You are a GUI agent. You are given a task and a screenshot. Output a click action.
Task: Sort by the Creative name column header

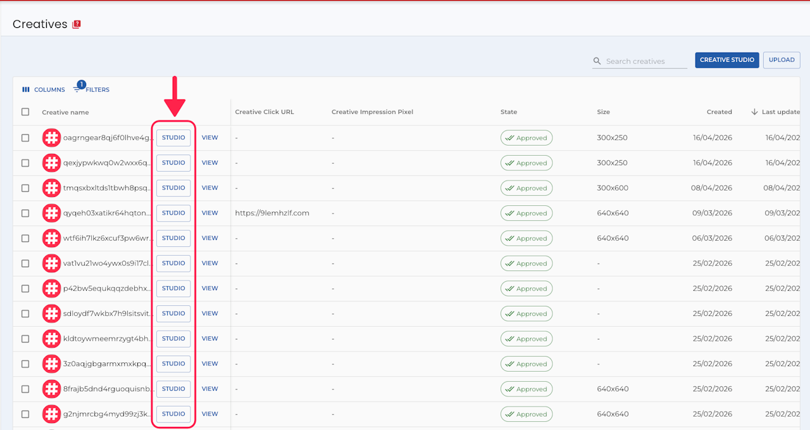[65, 112]
